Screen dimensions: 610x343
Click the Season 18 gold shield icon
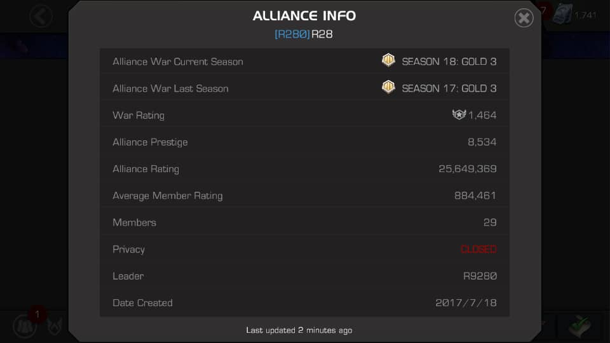388,60
